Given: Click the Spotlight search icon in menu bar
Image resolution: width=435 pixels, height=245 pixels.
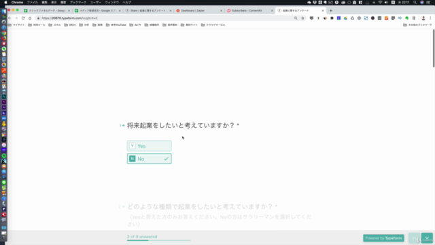Looking at the screenshot, I should click(415, 2).
